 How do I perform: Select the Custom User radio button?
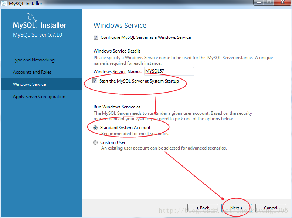pyautogui.click(x=95, y=142)
